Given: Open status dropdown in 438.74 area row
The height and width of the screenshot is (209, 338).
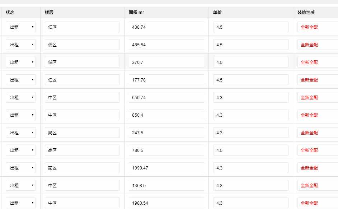Looking at the screenshot, I should 21,27.
